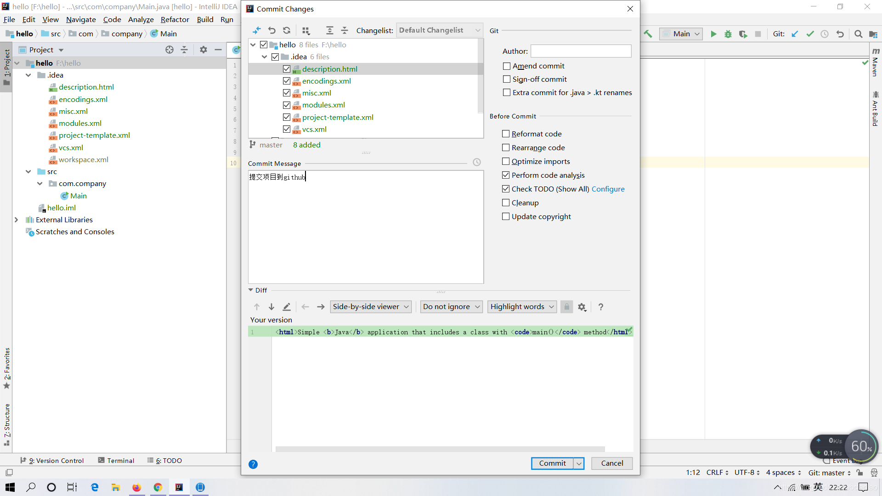Open the File menu
The image size is (882, 496).
click(x=9, y=20)
